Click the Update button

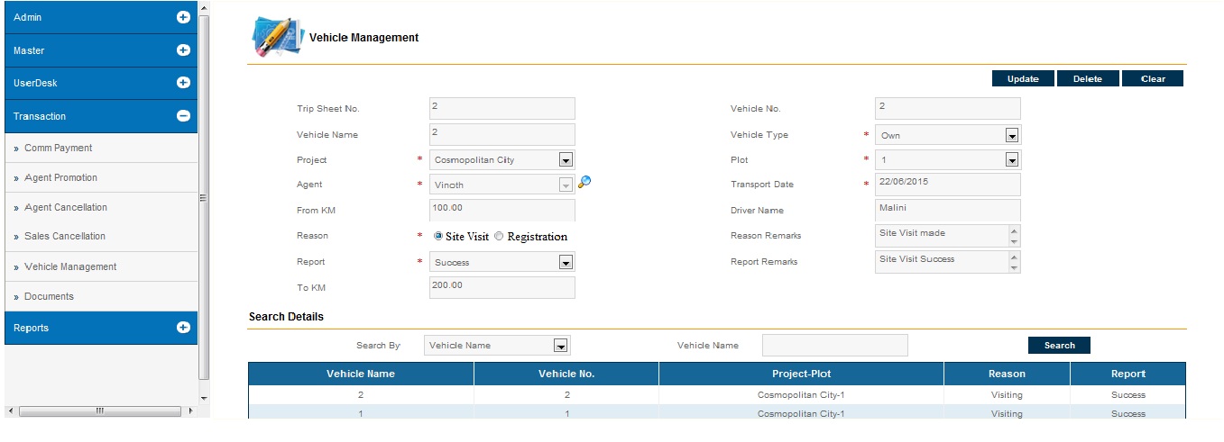(x=1023, y=79)
